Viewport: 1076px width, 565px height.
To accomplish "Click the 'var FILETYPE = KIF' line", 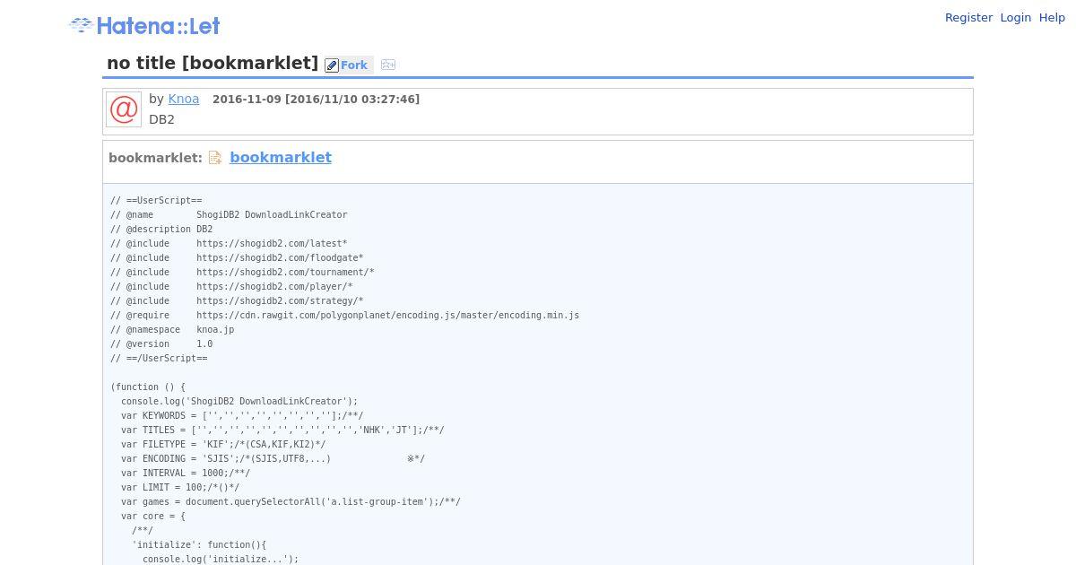I will click(x=223, y=445).
